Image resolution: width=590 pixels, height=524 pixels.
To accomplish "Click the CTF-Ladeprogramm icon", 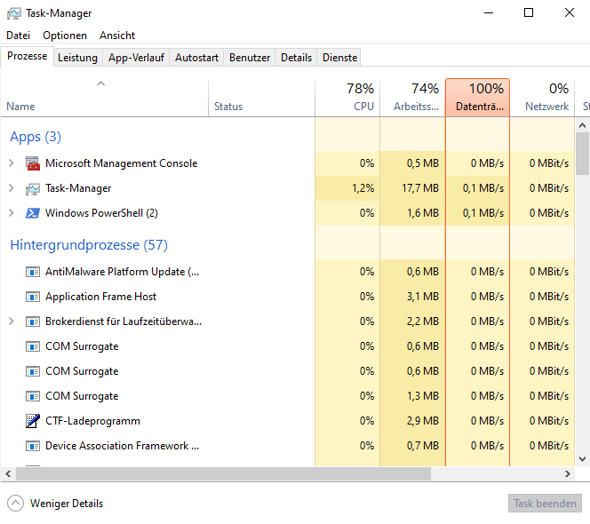I will (33, 421).
